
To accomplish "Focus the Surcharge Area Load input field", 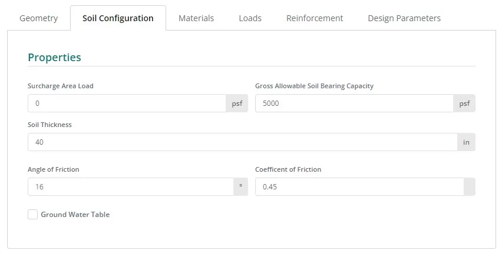I will click(x=127, y=104).
